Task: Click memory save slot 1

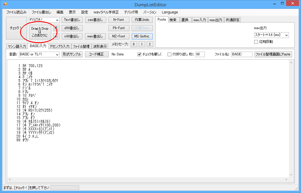Action: tap(142, 44)
